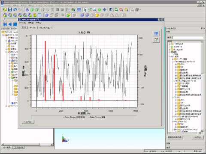Click the question mark on graph window title
The width and height of the screenshot is (206, 154).
[159, 20]
